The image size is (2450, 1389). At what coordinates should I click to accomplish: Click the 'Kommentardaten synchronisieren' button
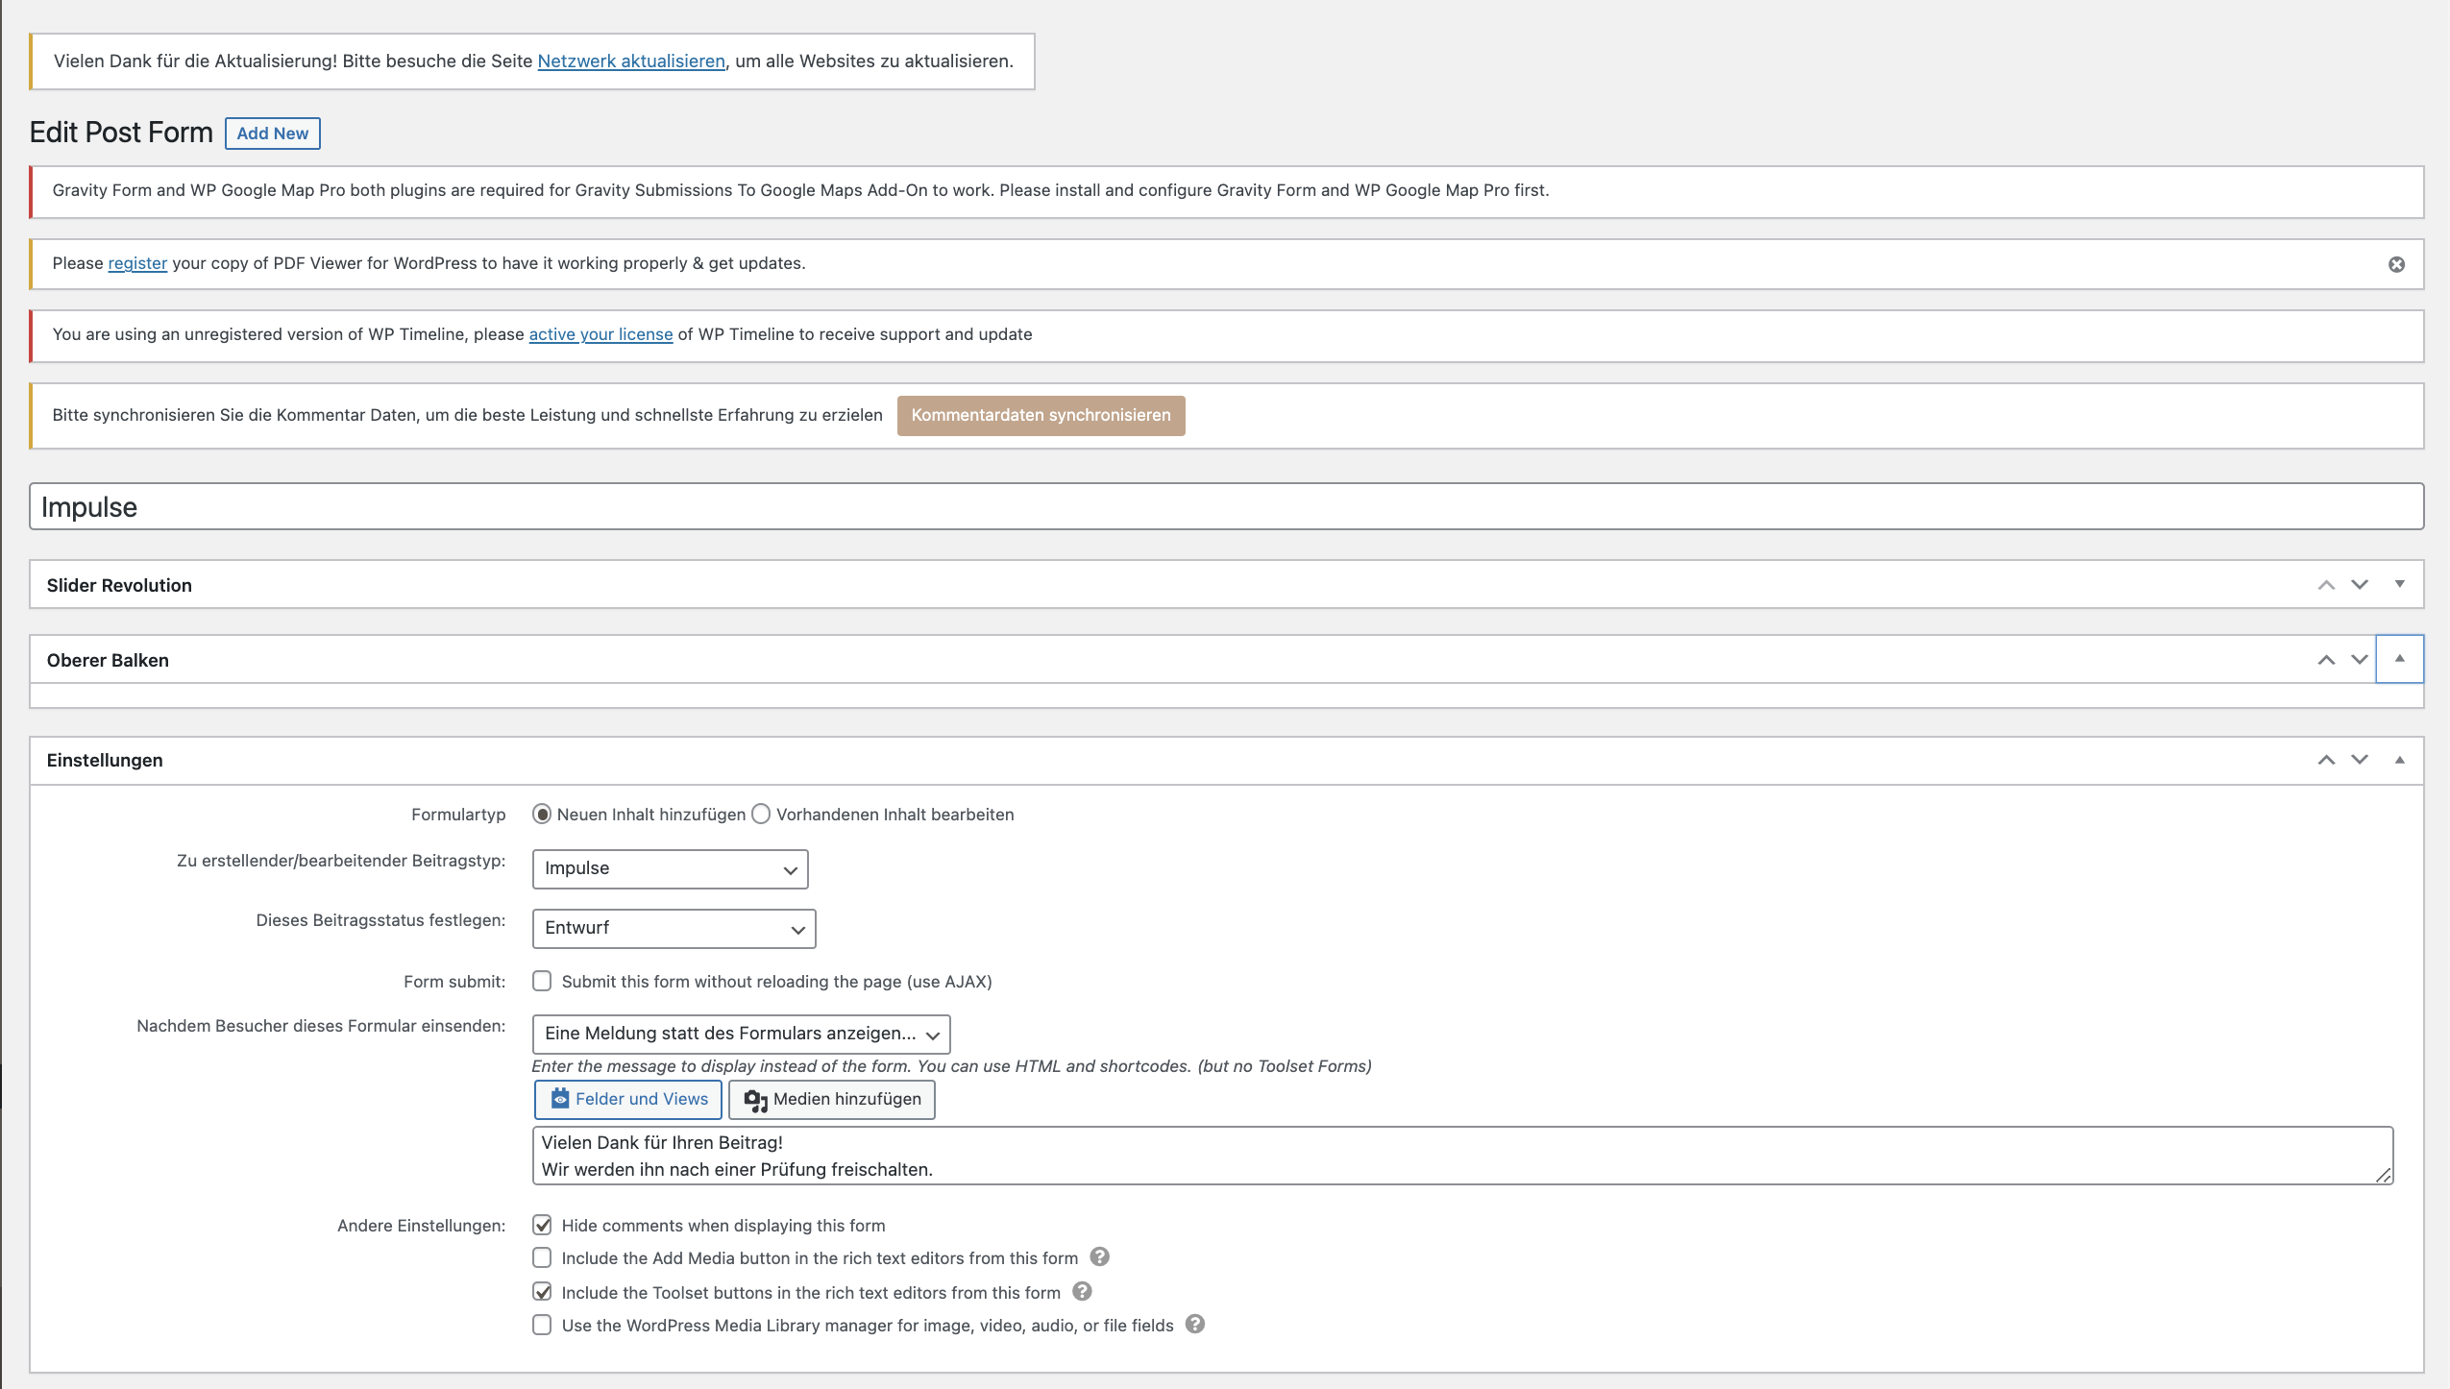(x=1041, y=416)
